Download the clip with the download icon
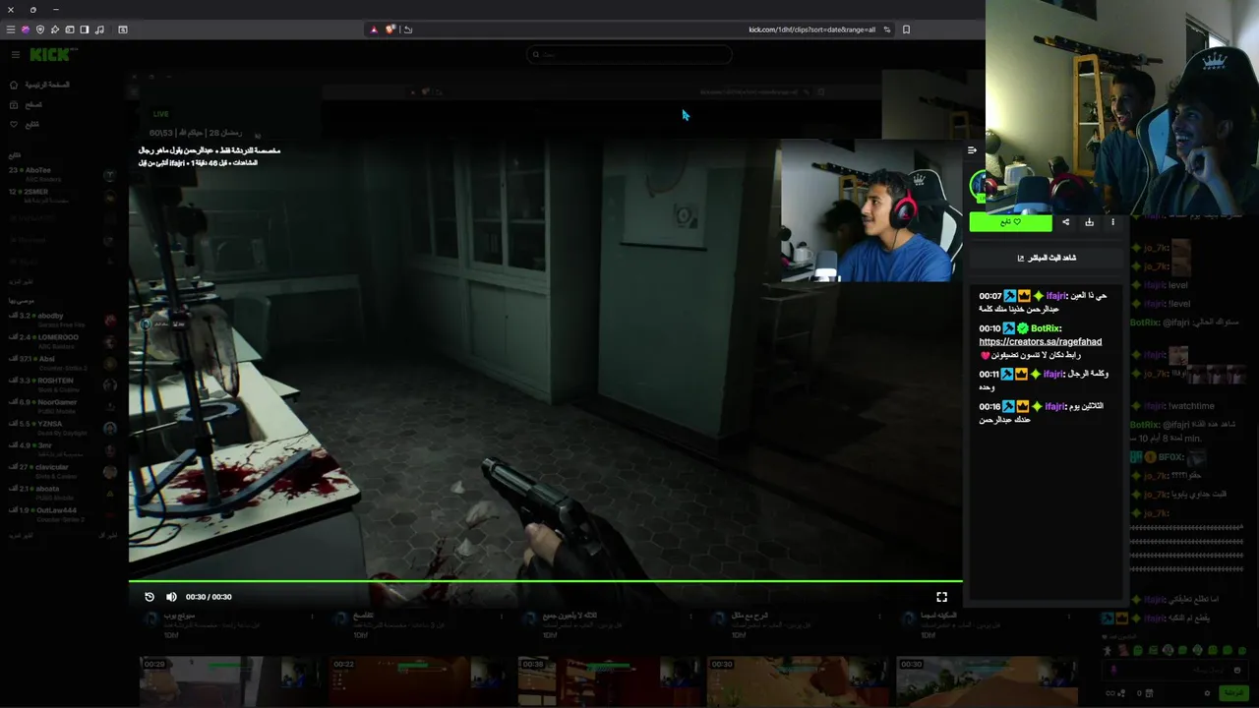Viewport: 1259px width, 708px height. [1089, 222]
